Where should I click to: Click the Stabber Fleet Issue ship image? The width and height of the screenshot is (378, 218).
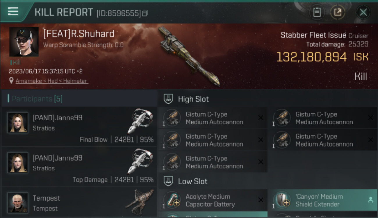pos(189,57)
